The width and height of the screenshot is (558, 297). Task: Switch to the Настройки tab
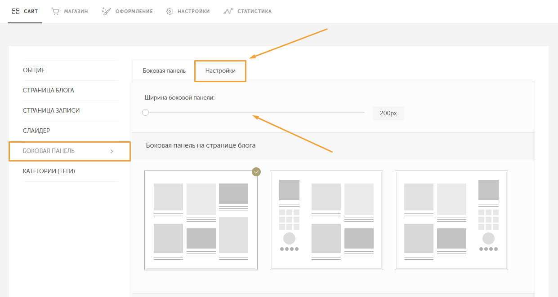[x=220, y=71]
